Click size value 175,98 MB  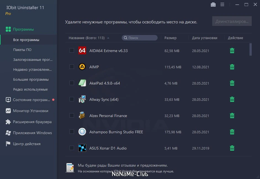(173, 132)
